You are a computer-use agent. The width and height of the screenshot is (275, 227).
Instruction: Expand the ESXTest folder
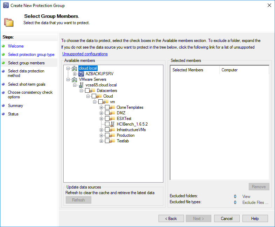click(101, 119)
